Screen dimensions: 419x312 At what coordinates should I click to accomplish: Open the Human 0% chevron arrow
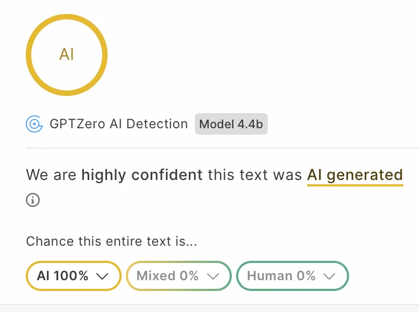(329, 276)
